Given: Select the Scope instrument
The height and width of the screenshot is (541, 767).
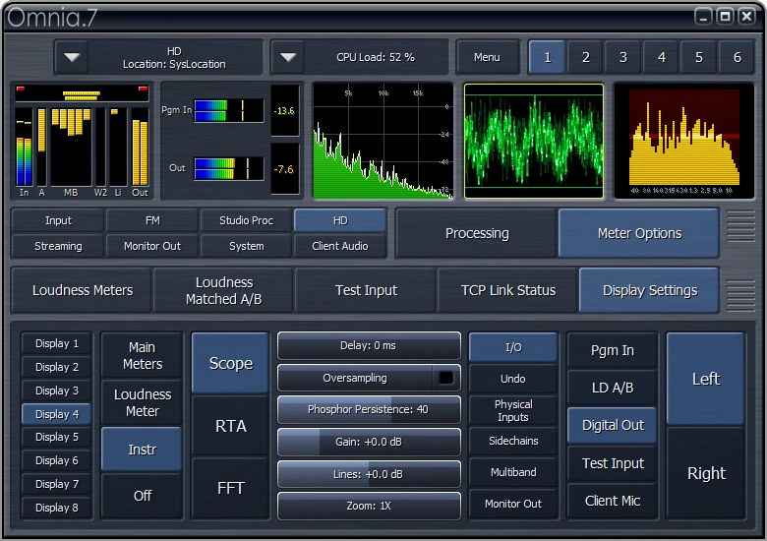Looking at the screenshot, I should pos(231,363).
